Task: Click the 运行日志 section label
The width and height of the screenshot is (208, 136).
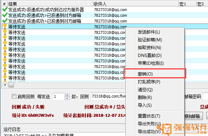Action: tap(12, 129)
